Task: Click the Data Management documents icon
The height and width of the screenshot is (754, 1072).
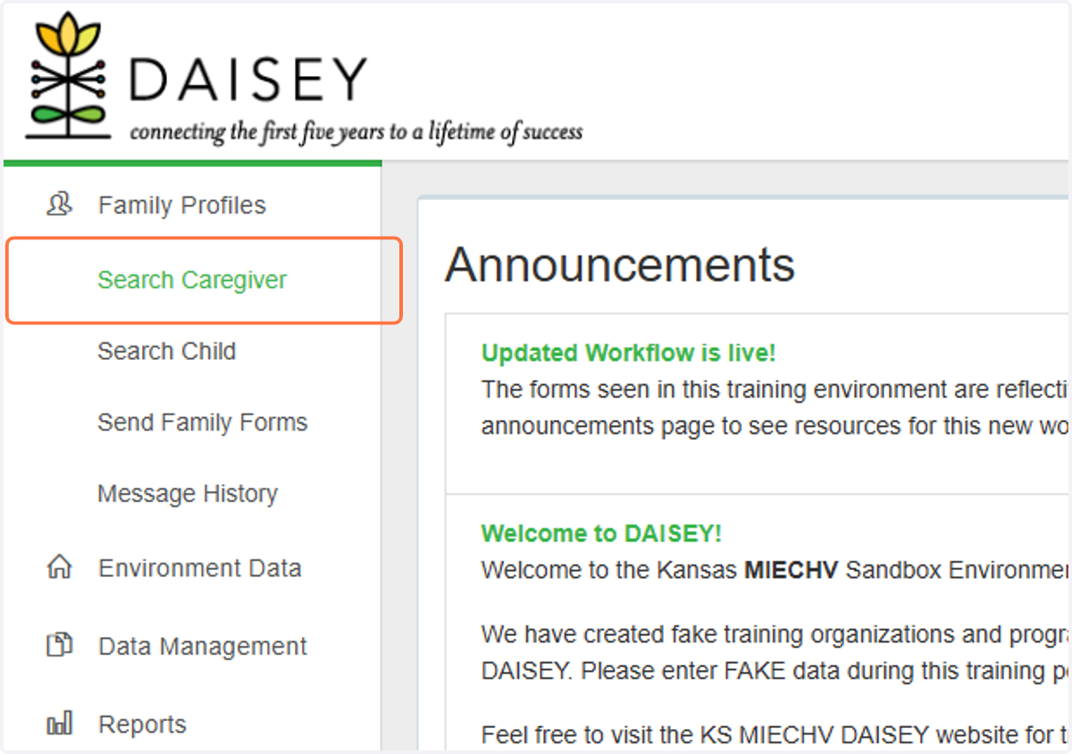Action: tap(59, 645)
